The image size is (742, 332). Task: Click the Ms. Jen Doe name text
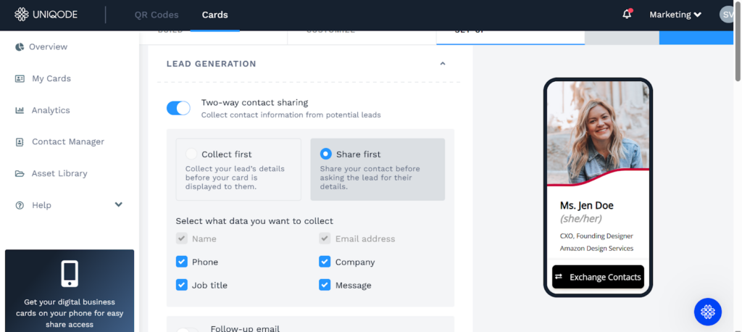pos(587,206)
